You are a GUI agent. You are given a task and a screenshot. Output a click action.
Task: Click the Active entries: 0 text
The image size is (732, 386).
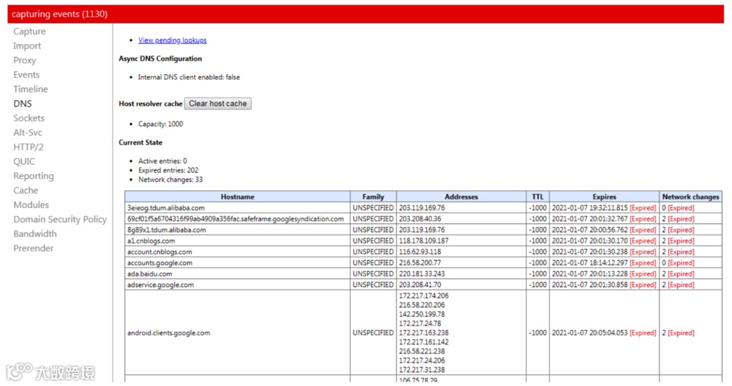(x=163, y=161)
